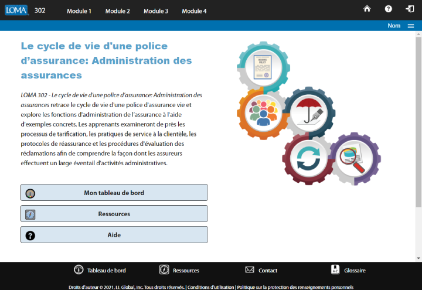Select the group of people gear
This screenshot has width=422, height=290.
(263, 113)
